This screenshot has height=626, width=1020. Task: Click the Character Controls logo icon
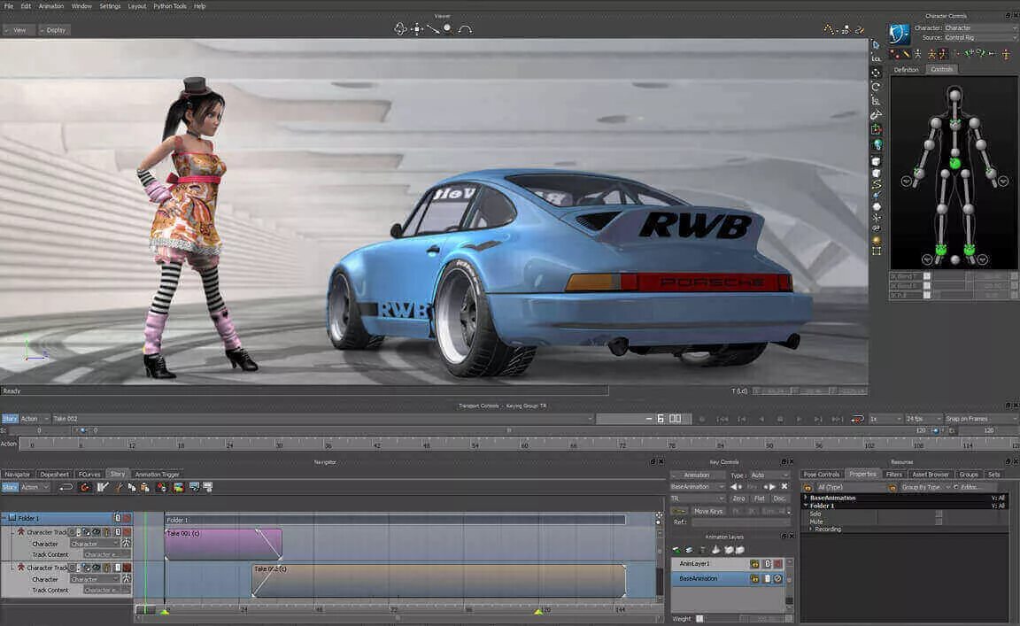[899, 33]
